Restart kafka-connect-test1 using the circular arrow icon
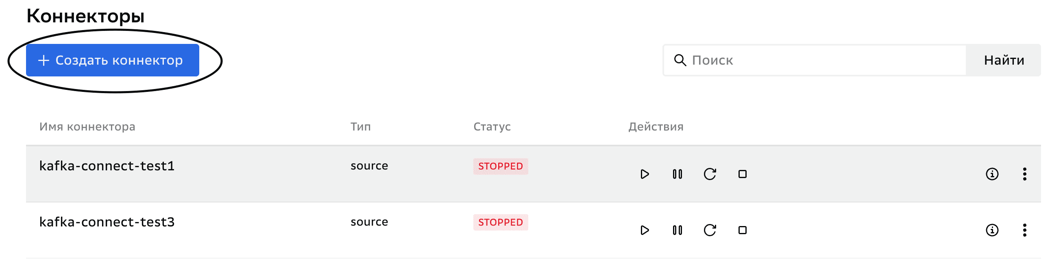Screen dimensions: 1050x261 point(710,174)
